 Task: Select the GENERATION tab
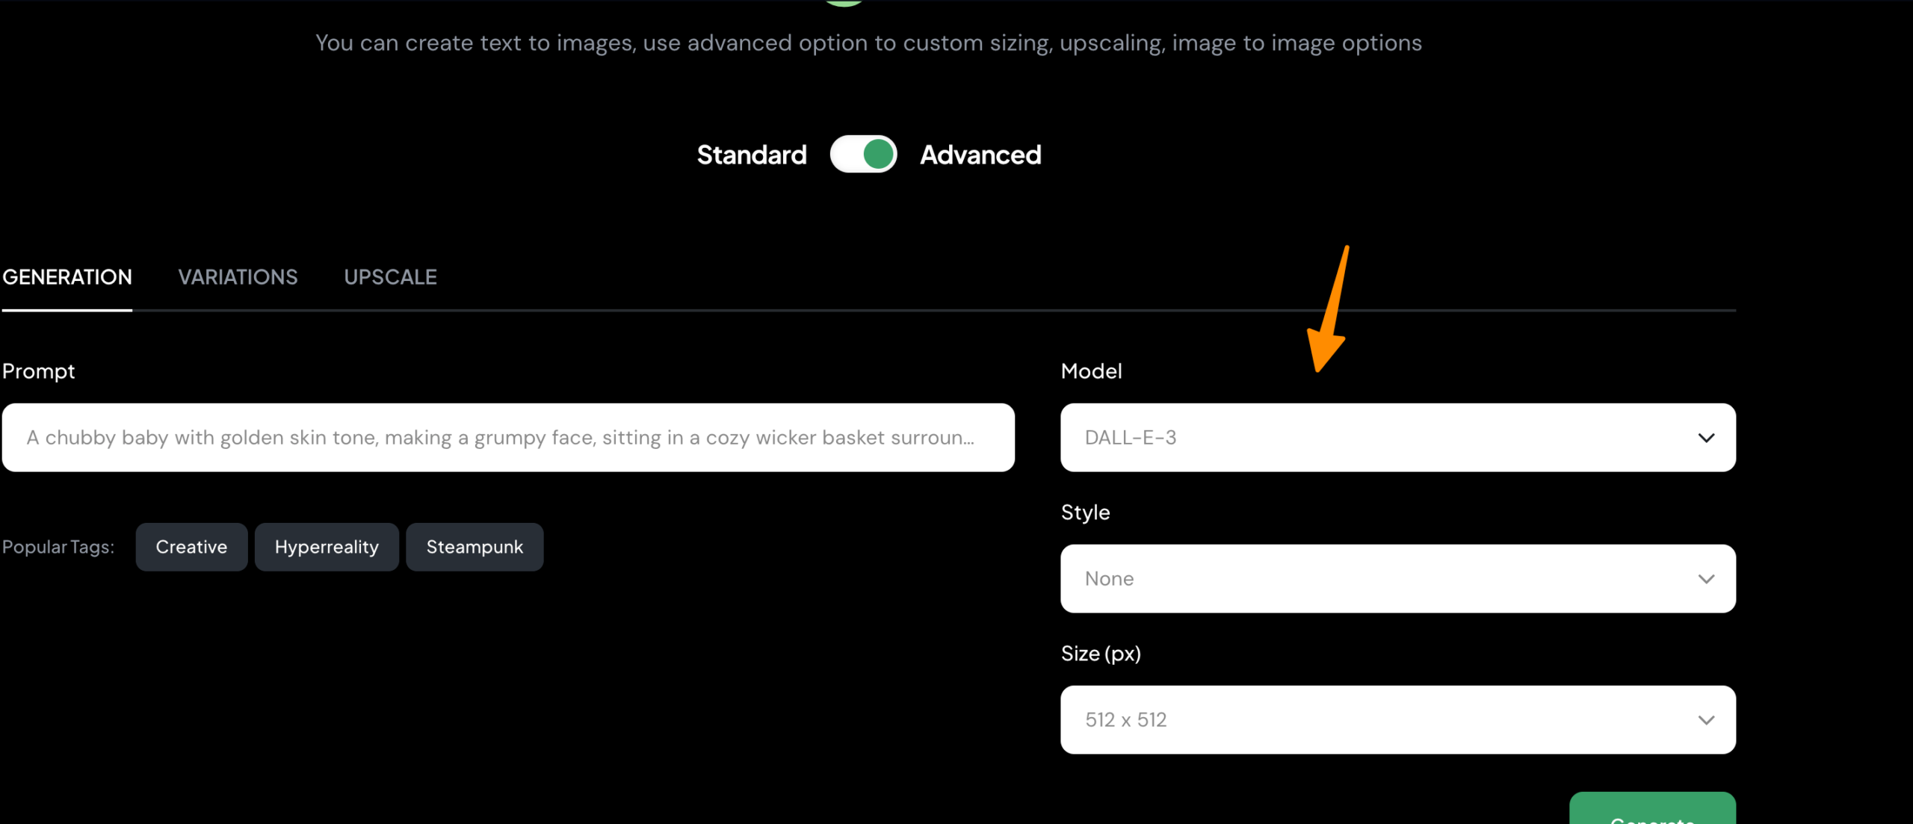pos(67,277)
